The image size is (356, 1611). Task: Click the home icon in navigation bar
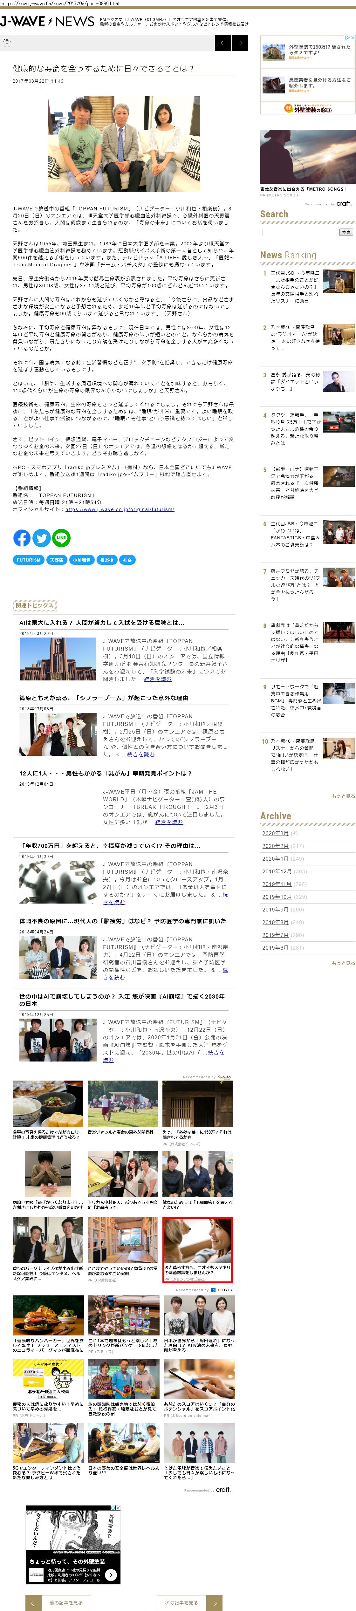pyautogui.click(x=7, y=43)
